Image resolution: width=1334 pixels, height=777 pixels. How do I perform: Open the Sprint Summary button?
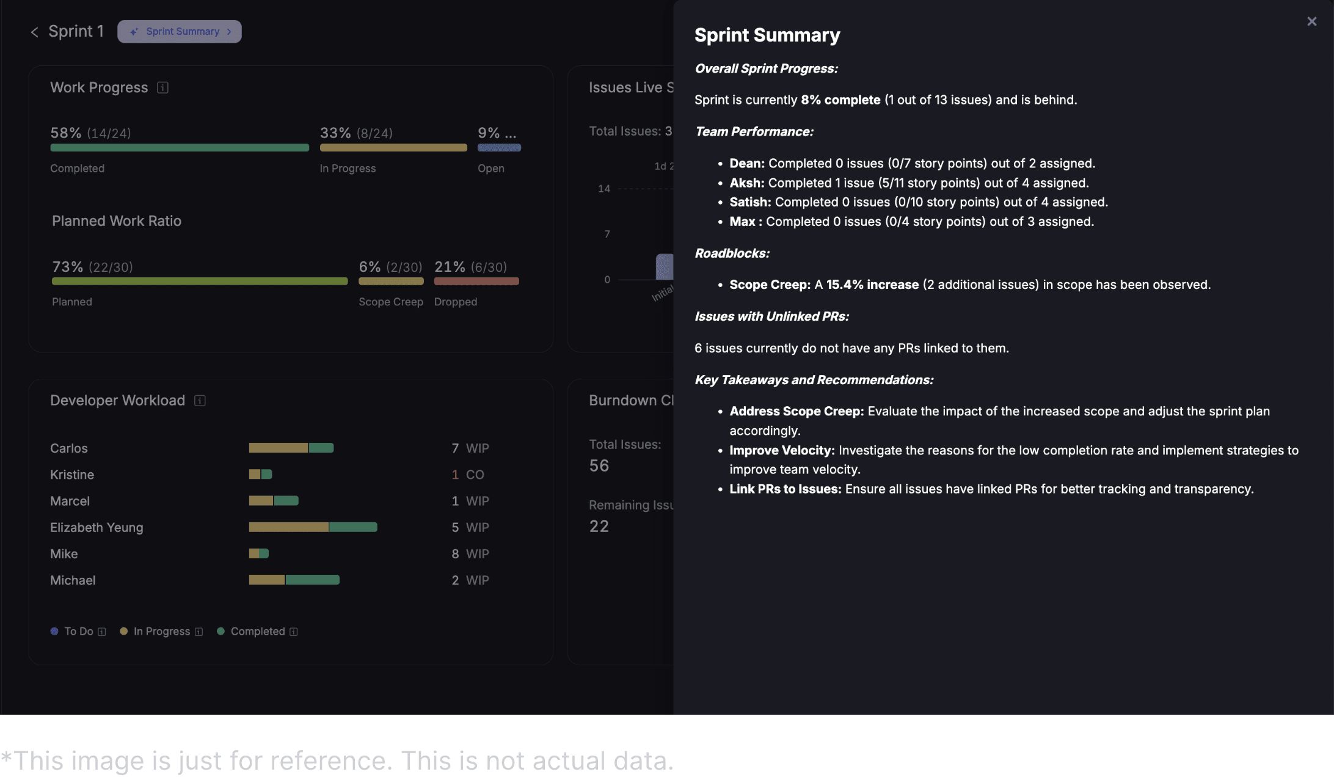click(x=180, y=32)
